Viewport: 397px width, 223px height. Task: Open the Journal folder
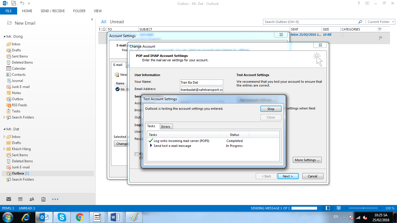(17, 81)
